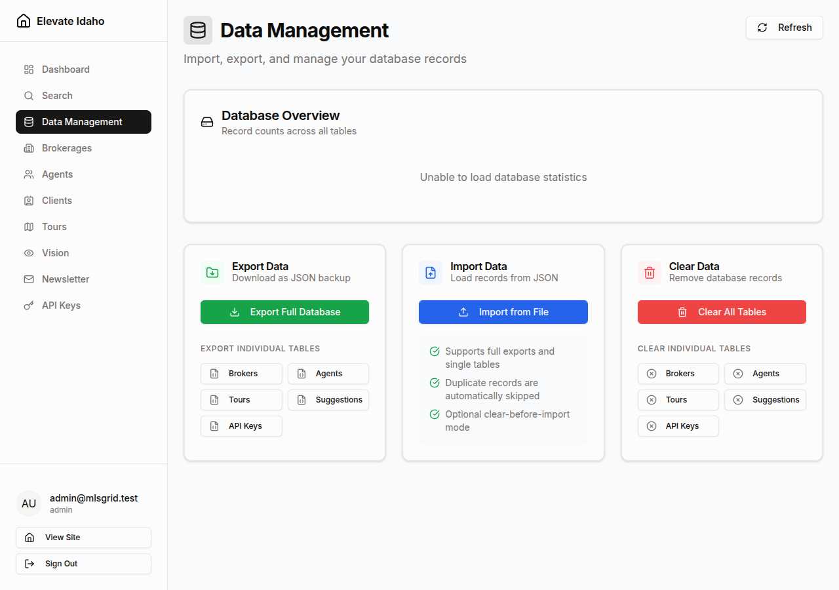Click the database icon beside Data Management heading

(x=197, y=29)
